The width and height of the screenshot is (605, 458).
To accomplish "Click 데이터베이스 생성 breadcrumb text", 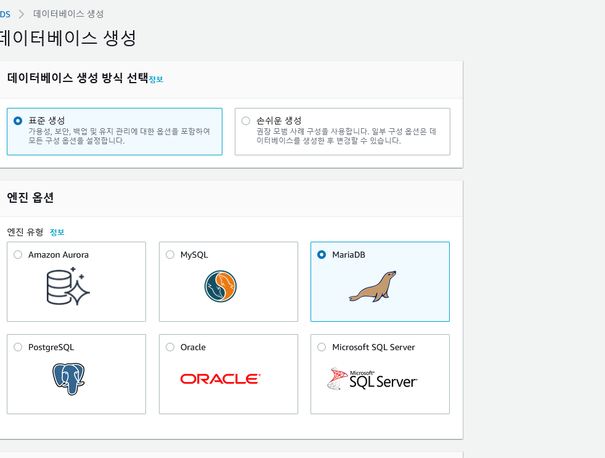I will (x=68, y=14).
